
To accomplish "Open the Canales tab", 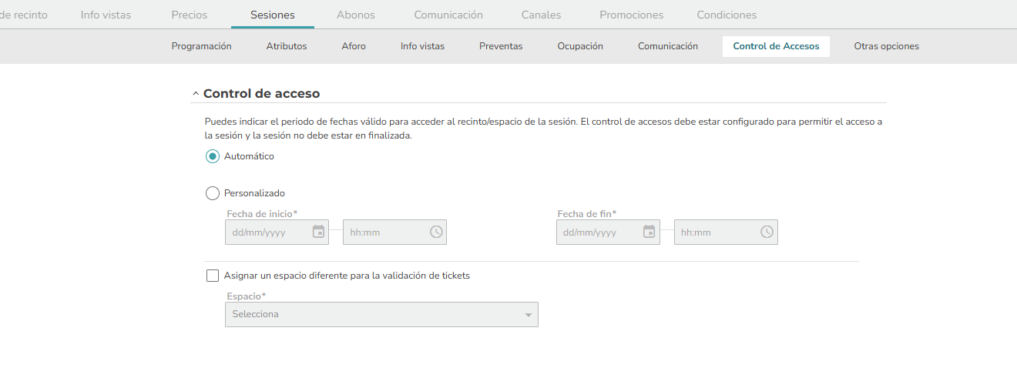I will 541,15.
